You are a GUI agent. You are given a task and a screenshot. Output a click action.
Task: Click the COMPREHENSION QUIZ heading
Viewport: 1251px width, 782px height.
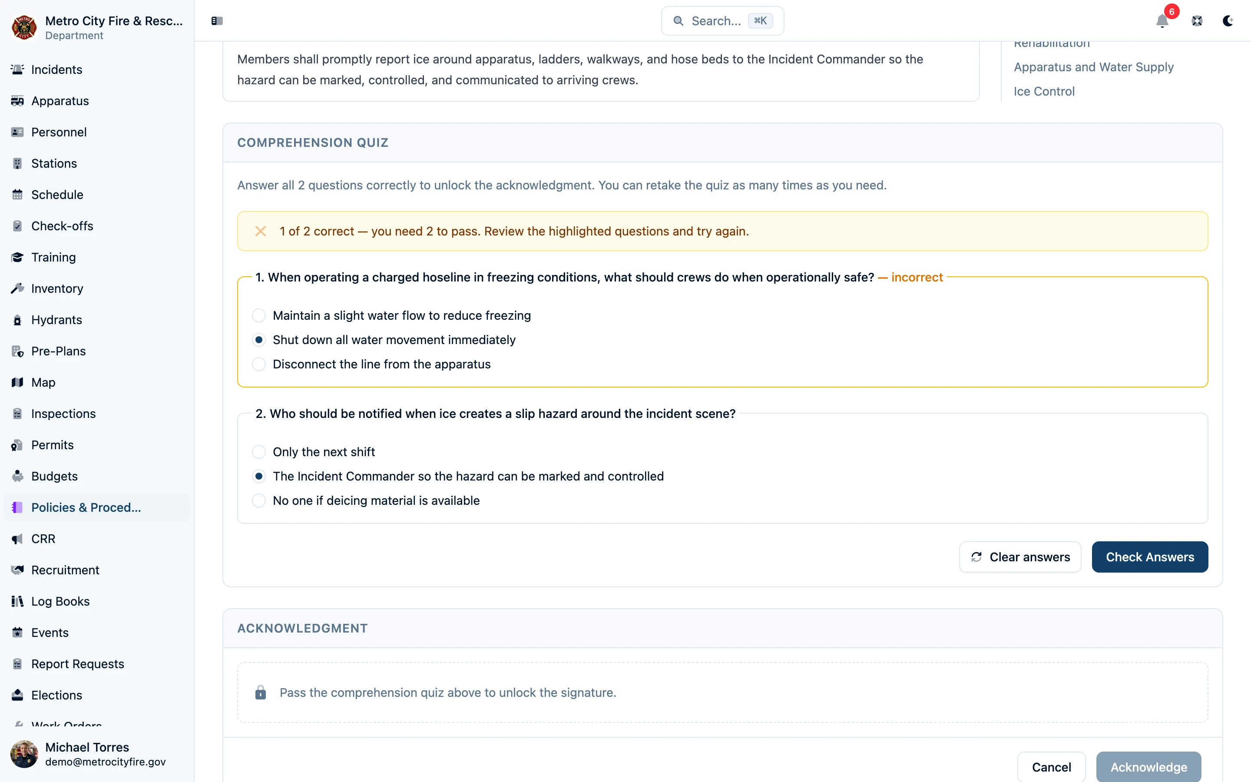pyautogui.click(x=313, y=143)
